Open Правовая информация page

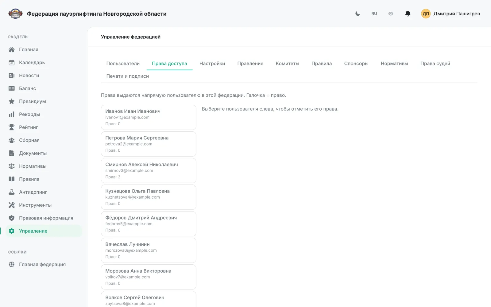[x=44, y=218]
